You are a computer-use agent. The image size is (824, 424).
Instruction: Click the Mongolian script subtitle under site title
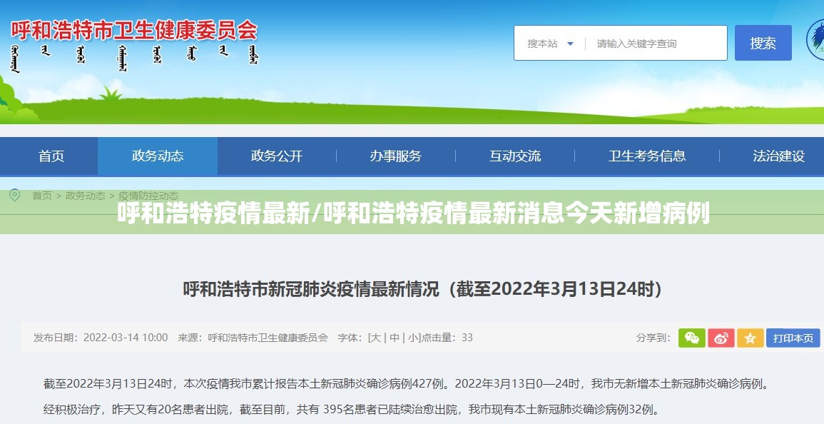pos(135,59)
